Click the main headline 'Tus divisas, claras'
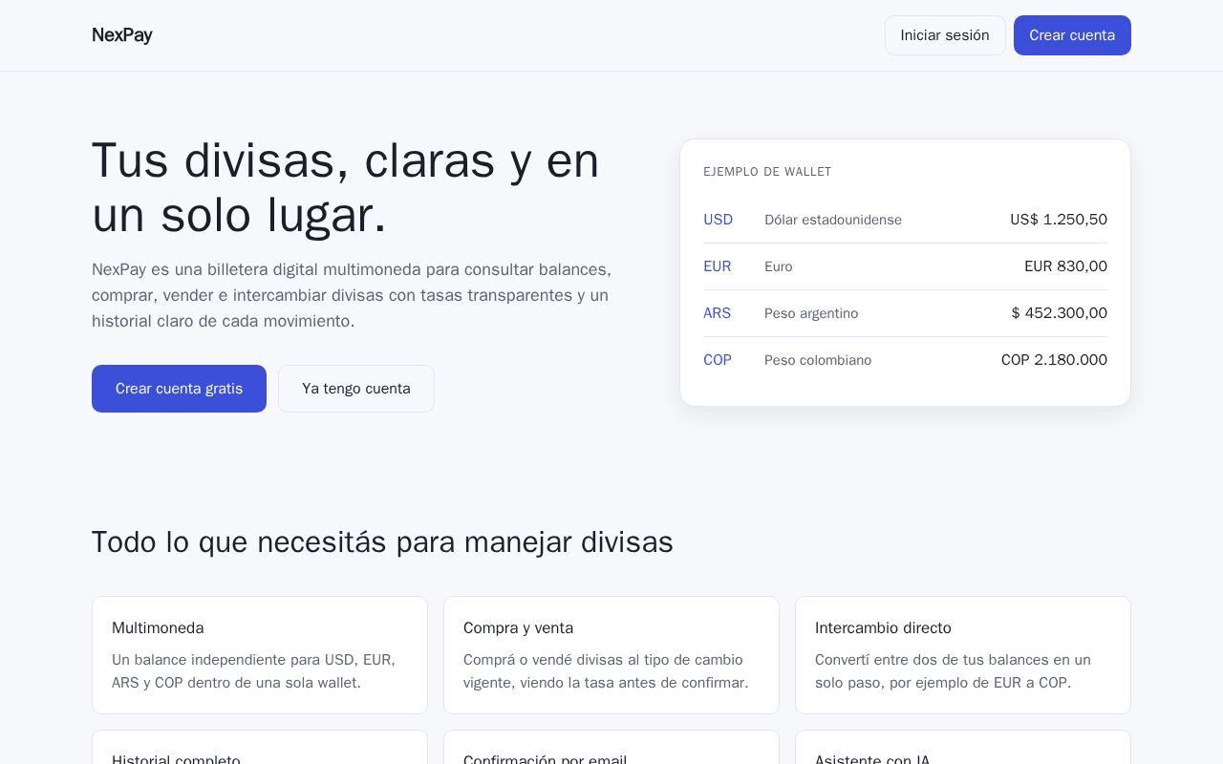Viewport: 1223px width, 764px height. coord(346,187)
